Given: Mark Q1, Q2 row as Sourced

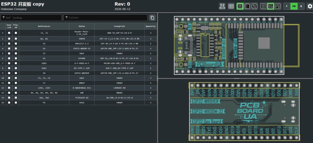Looking at the screenshot, I should pos(9,39).
